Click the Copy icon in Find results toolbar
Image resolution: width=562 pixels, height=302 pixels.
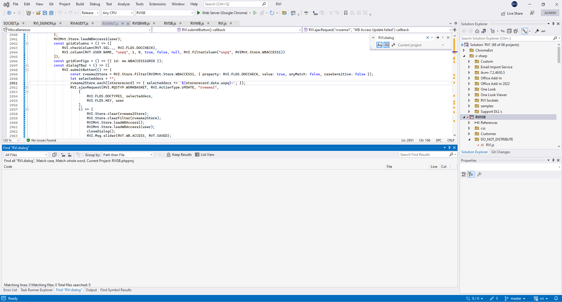coord(54,155)
